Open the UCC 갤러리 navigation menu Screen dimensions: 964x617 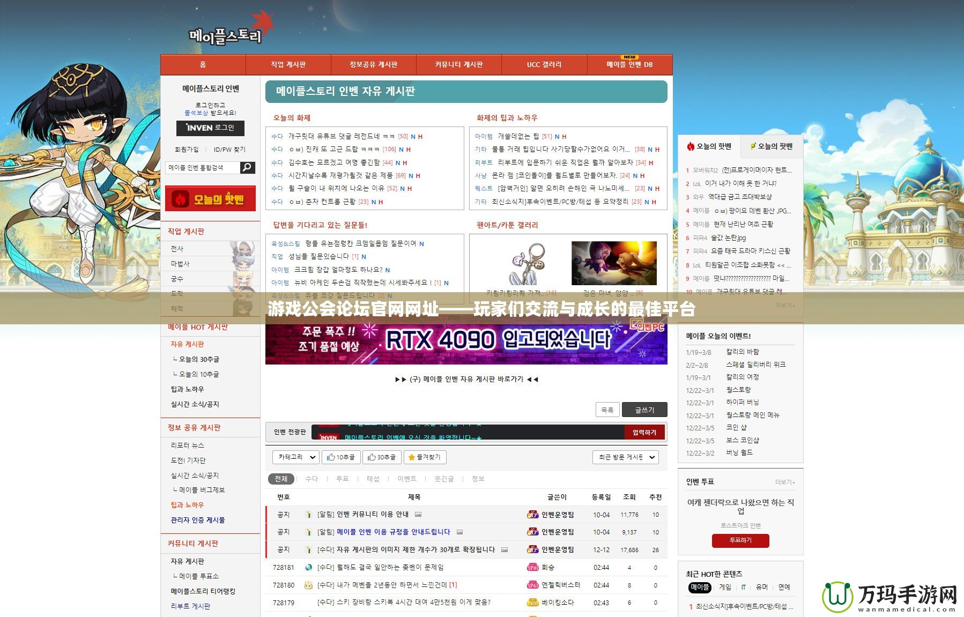(544, 64)
